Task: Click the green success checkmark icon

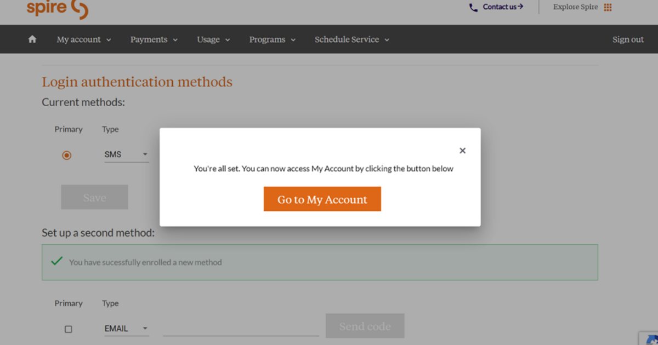Action: (x=56, y=262)
